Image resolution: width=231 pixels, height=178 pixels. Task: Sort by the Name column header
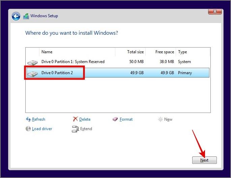[x=77, y=52]
